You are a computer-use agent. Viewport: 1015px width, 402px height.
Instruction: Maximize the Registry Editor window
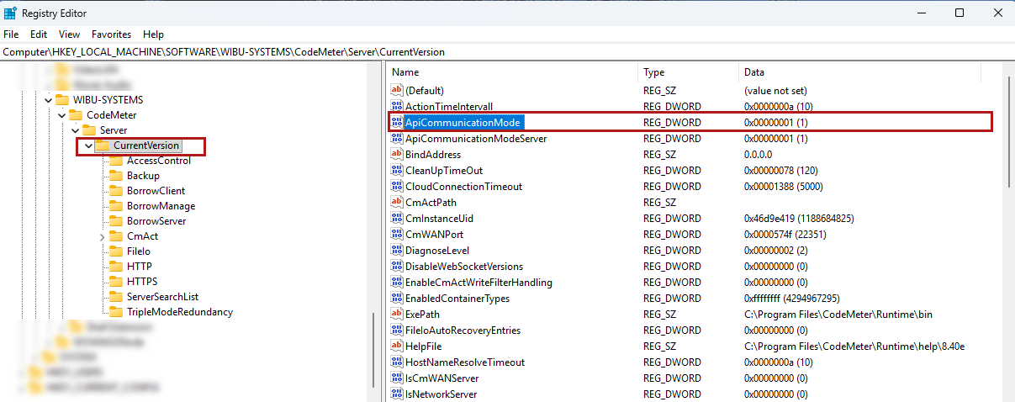pyautogui.click(x=959, y=13)
